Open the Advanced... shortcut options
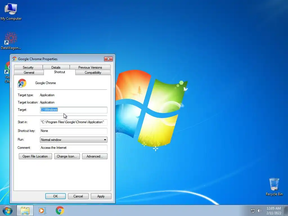 click(x=94, y=156)
